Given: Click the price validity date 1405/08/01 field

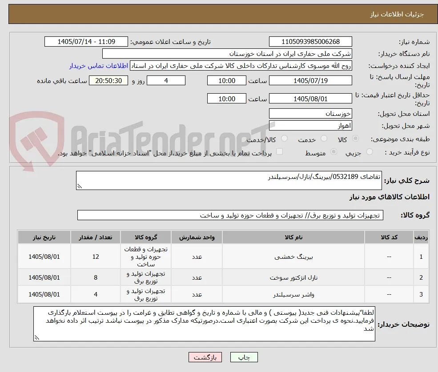Looking at the screenshot, I should click(310, 99).
